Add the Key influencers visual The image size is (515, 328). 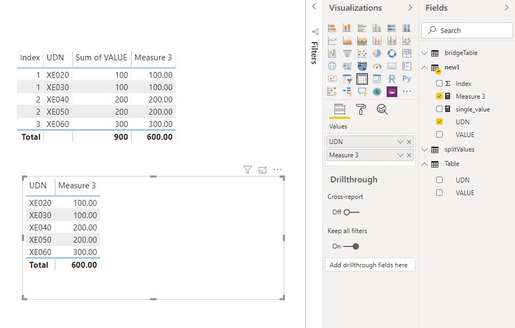coord(332,91)
